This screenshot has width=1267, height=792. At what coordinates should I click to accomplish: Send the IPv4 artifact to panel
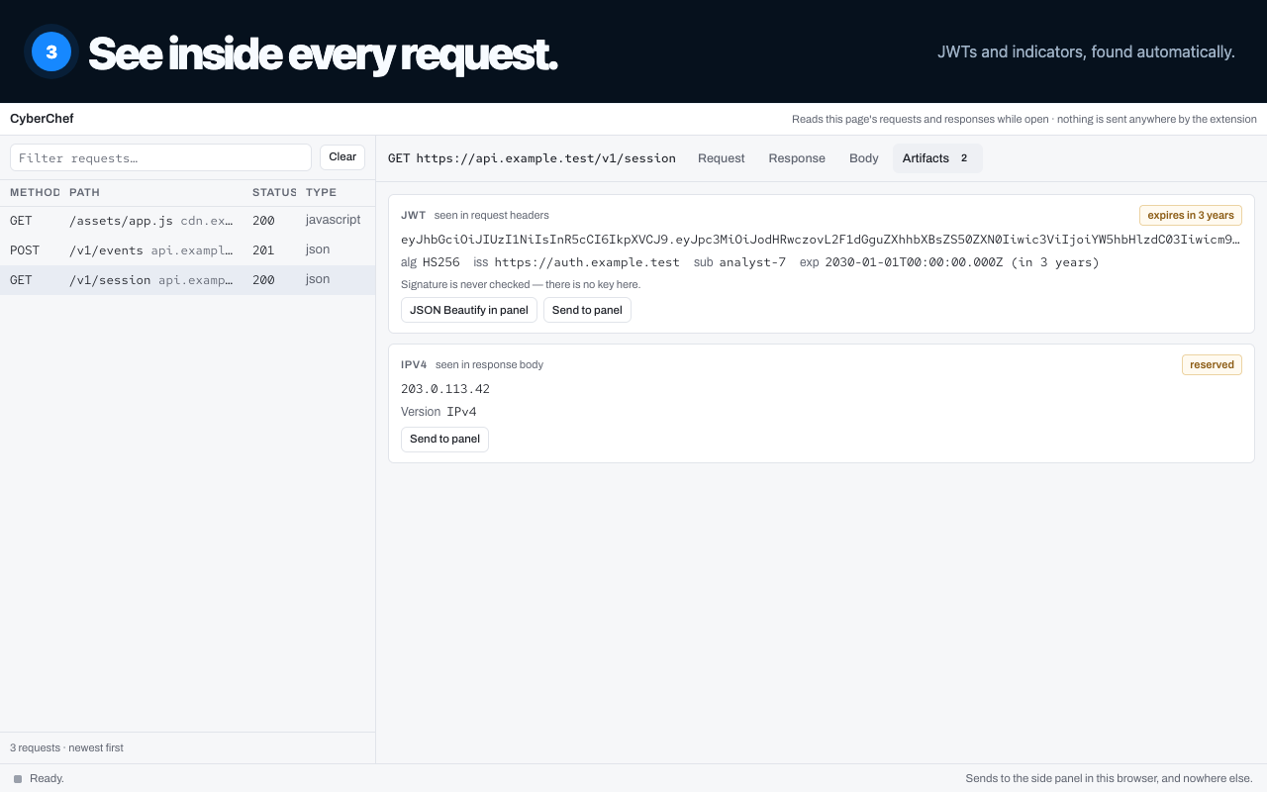tap(444, 439)
